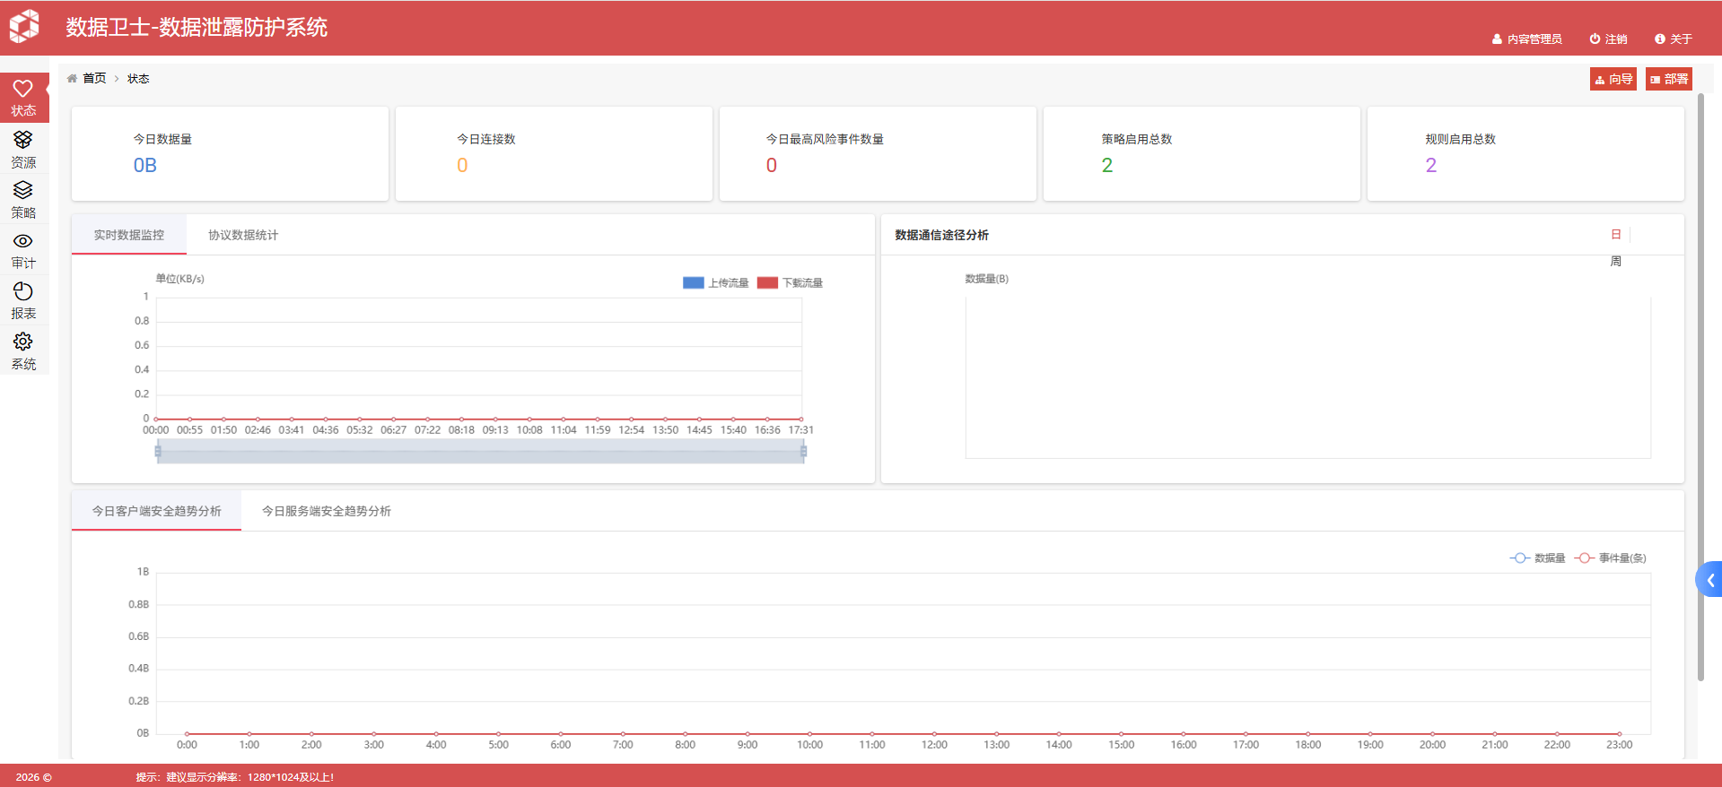The width and height of the screenshot is (1722, 787).
Task: Click the product logo in header
Action: pyautogui.click(x=25, y=26)
